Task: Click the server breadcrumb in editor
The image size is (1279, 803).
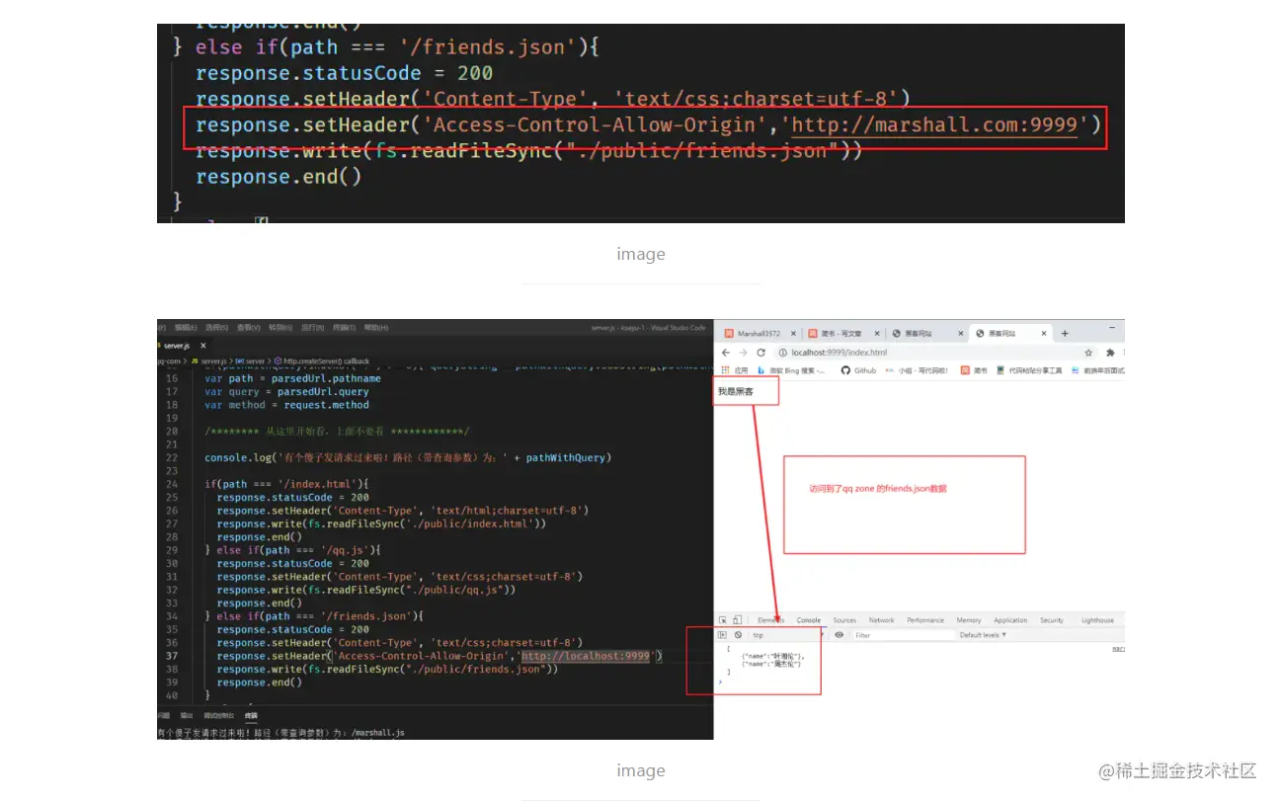Action: 251,361
